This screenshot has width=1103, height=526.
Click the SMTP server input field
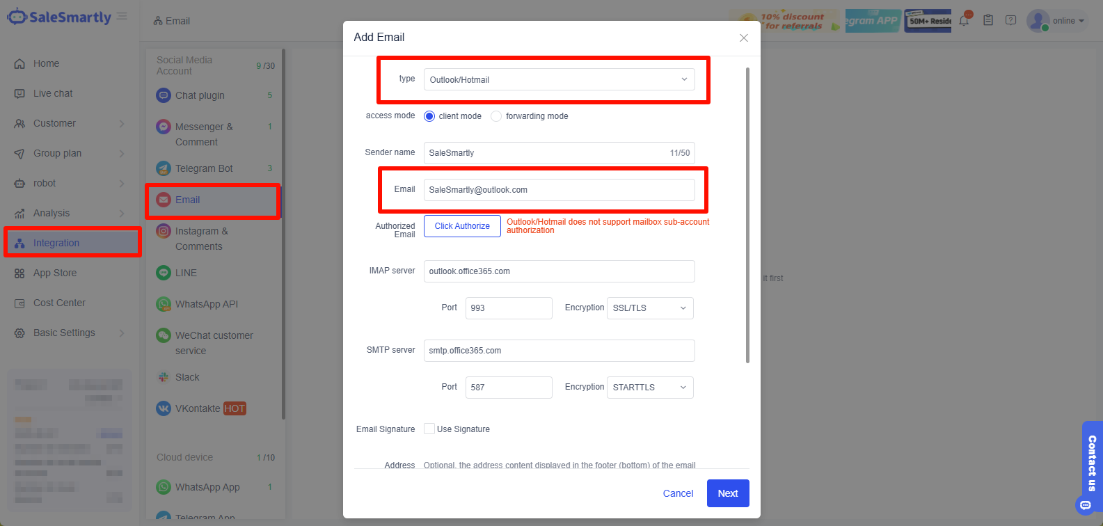click(560, 351)
